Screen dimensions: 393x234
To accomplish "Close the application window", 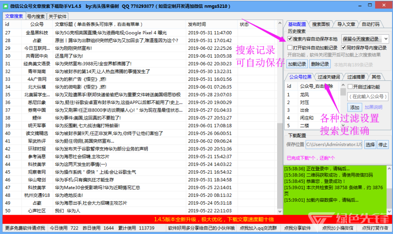I will (x=384, y=5).
